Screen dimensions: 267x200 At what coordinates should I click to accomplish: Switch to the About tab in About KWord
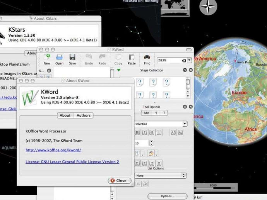pyautogui.click(x=65, y=115)
